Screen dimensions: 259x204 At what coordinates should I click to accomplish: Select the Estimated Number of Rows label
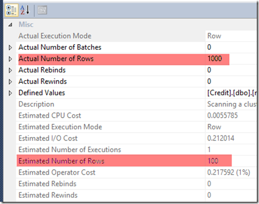tap(61, 161)
